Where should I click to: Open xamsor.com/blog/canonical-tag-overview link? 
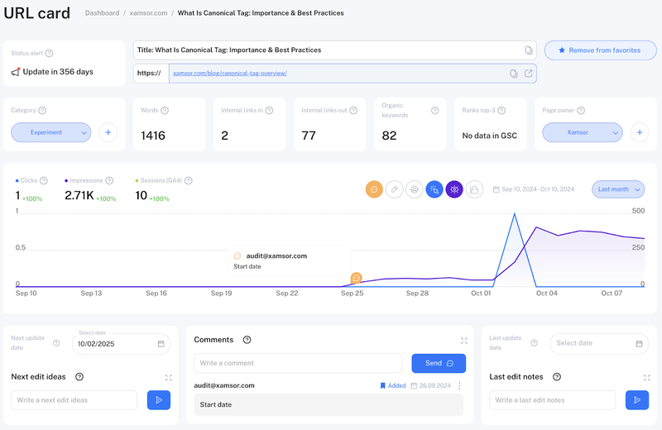pos(230,74)
